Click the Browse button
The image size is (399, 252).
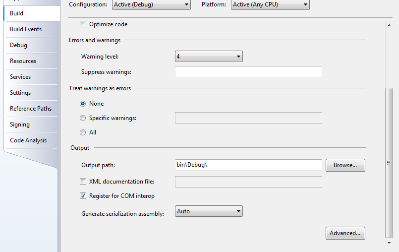tap(345, 165)
